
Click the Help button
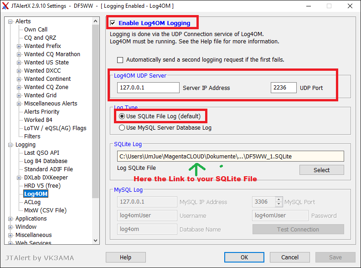tap(125, 257)
